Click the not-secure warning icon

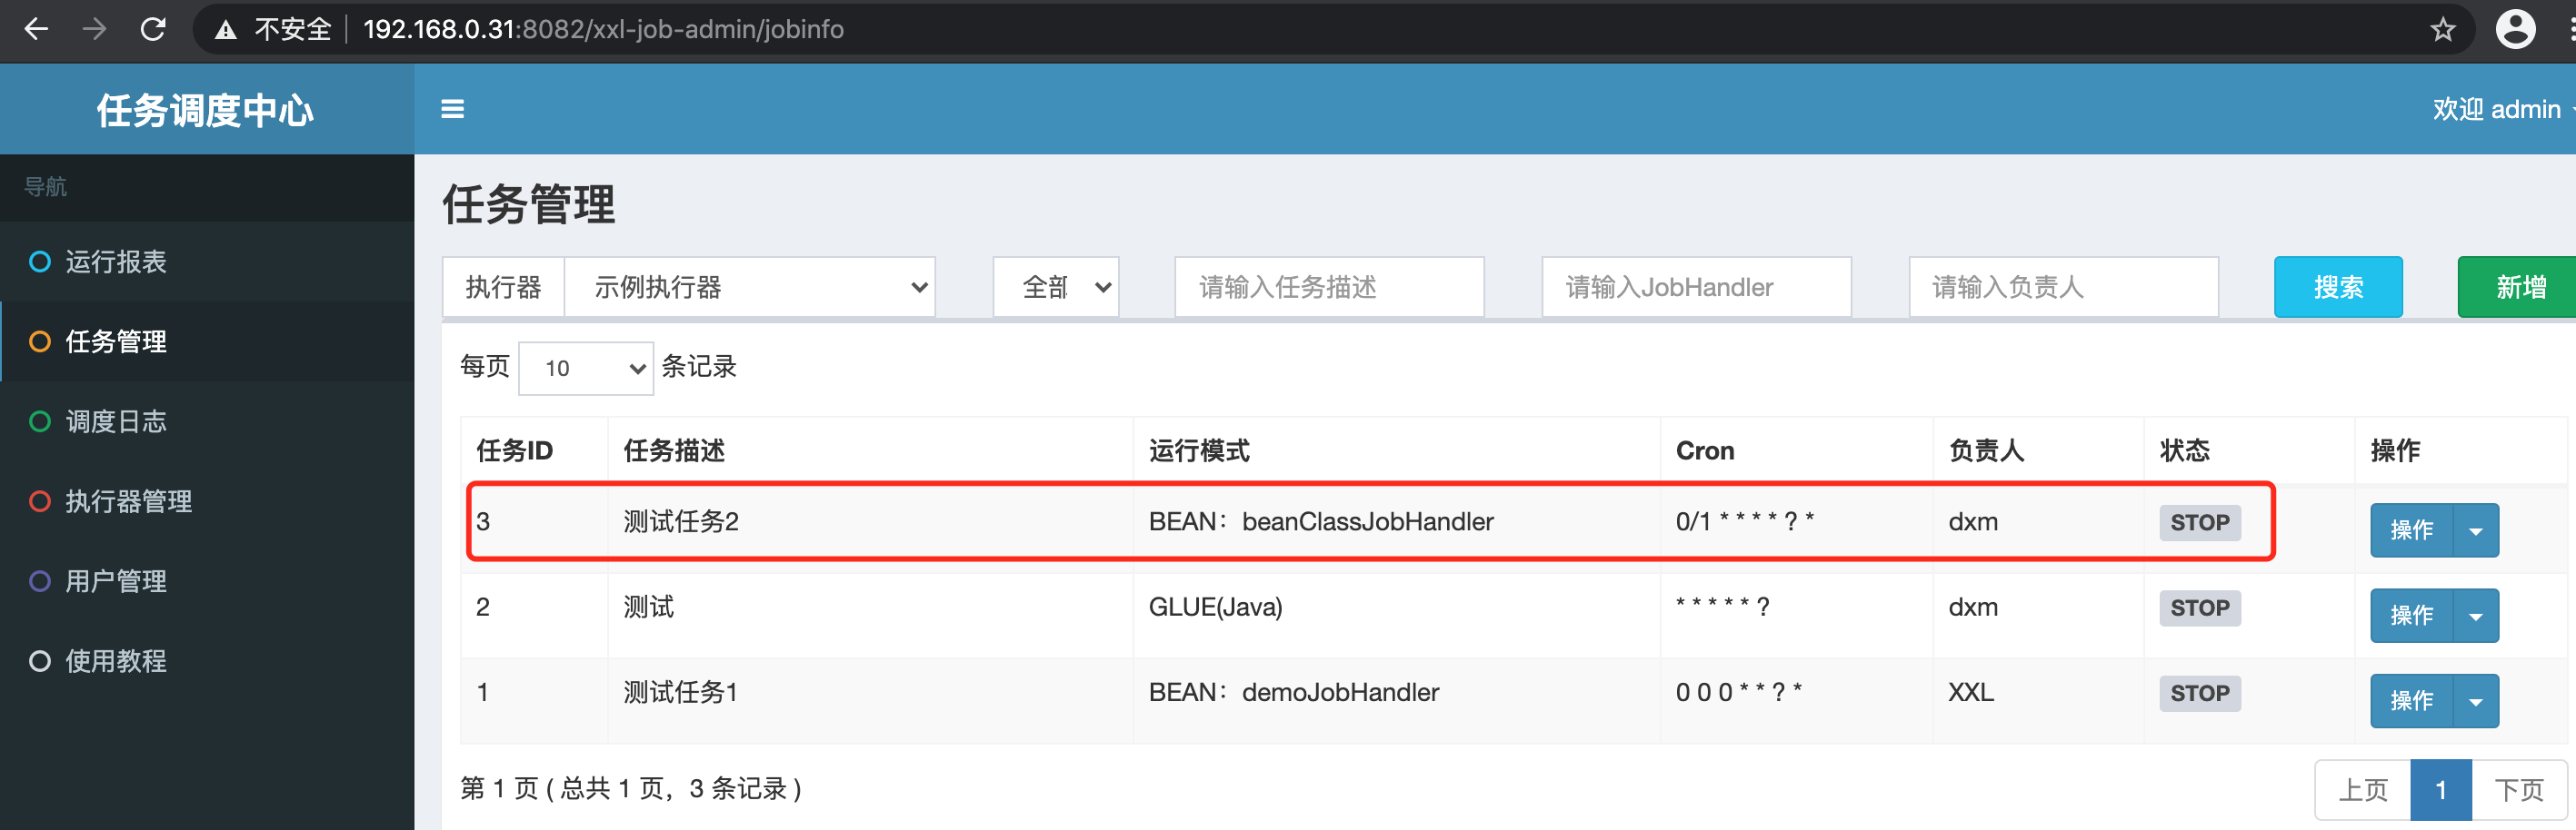pyautogui.click(x=226, y=30)
